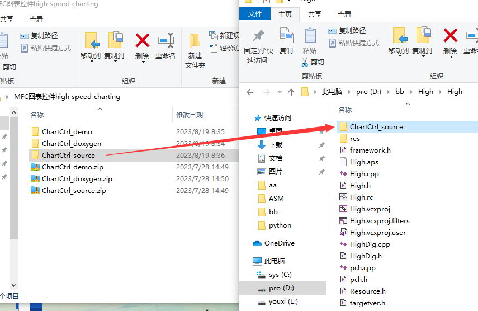Click Paste shortcut in left window ribbon
This screenshot has width=478, height=311.
coord(46,48)
